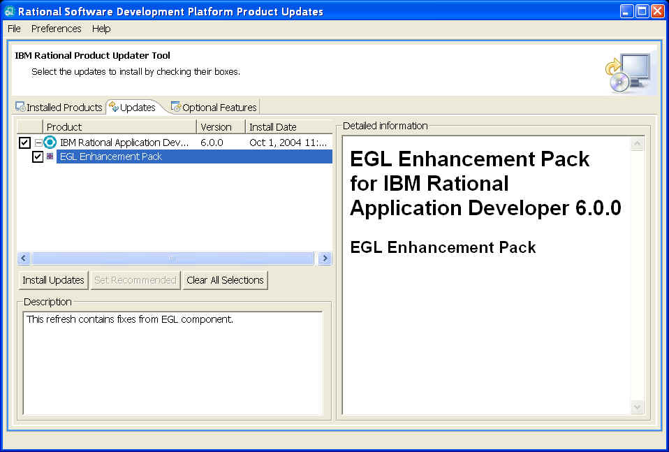Click Clear All Selections button
Screen dimensions: 669x452
tap(226, 280)
